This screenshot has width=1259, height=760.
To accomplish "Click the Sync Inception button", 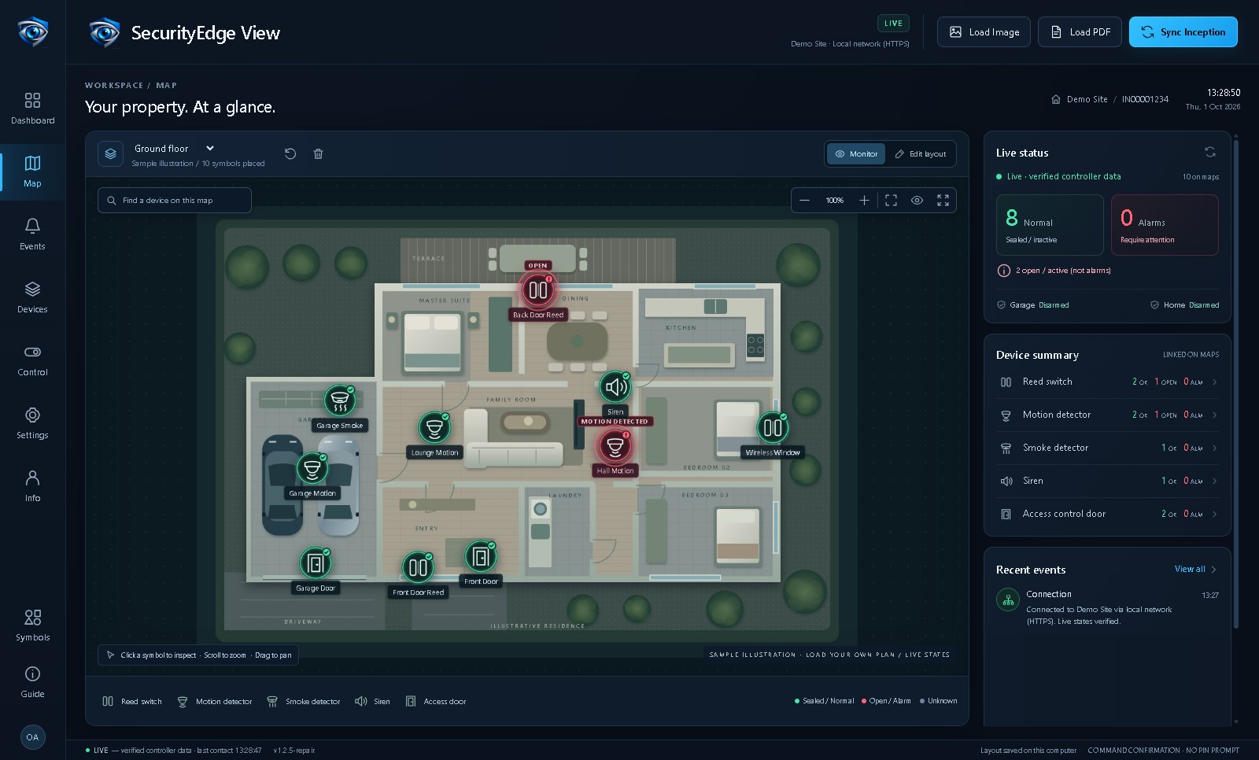I will click(x=1183, y=32).
